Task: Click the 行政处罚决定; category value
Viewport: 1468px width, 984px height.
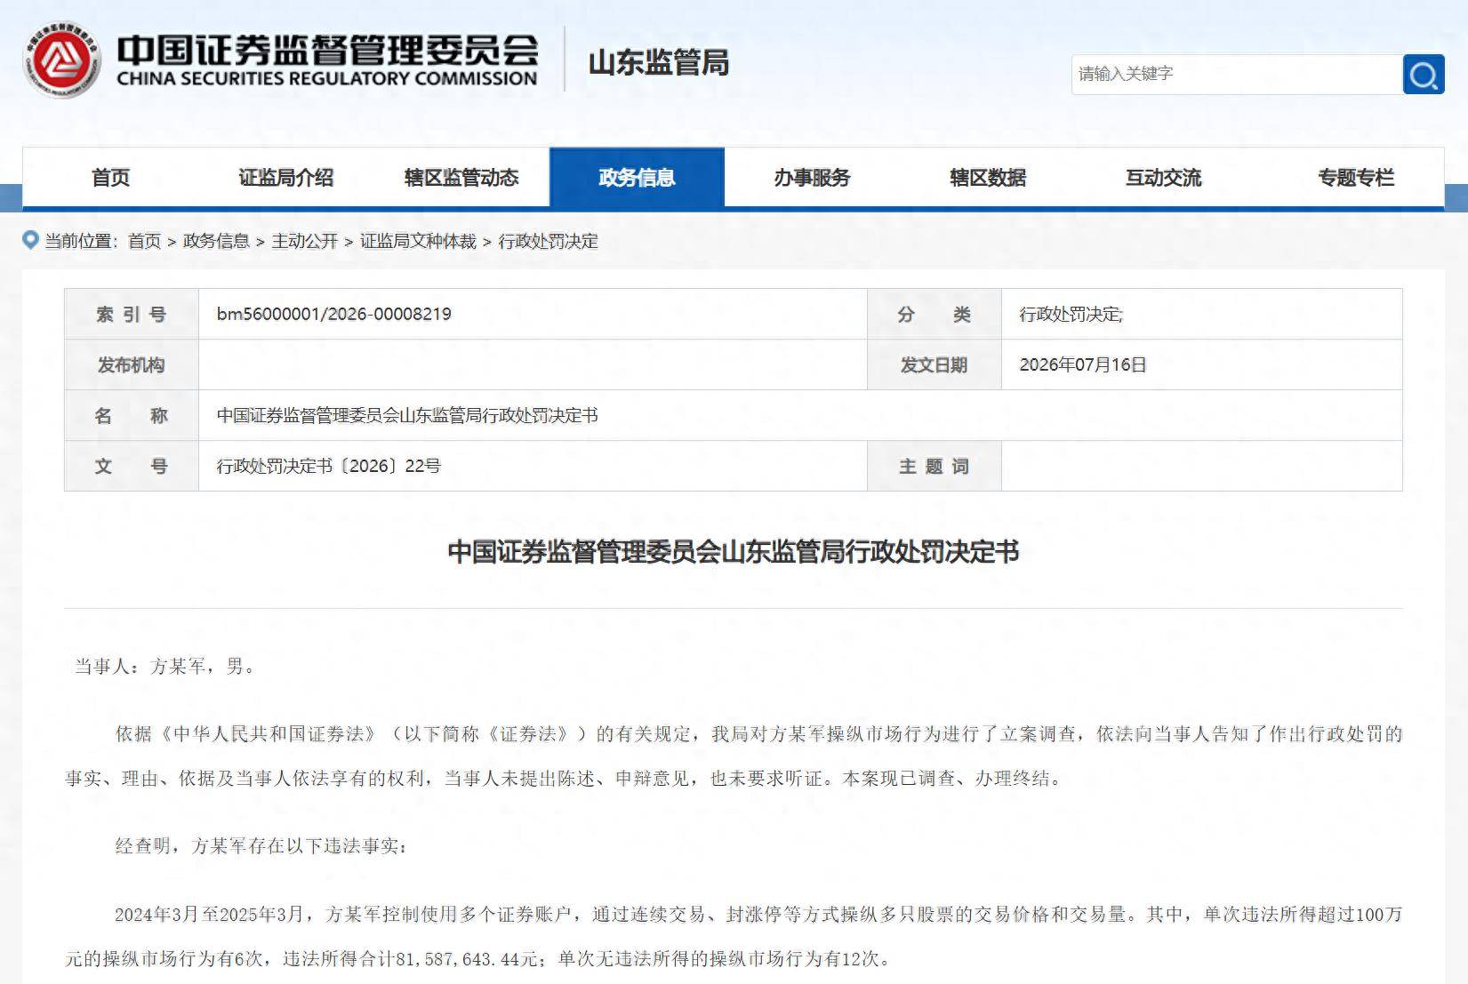Action: (x=1071, y=314)
